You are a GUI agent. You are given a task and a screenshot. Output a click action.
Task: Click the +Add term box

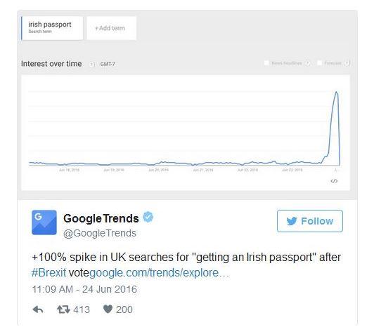(x=112, y=28)
